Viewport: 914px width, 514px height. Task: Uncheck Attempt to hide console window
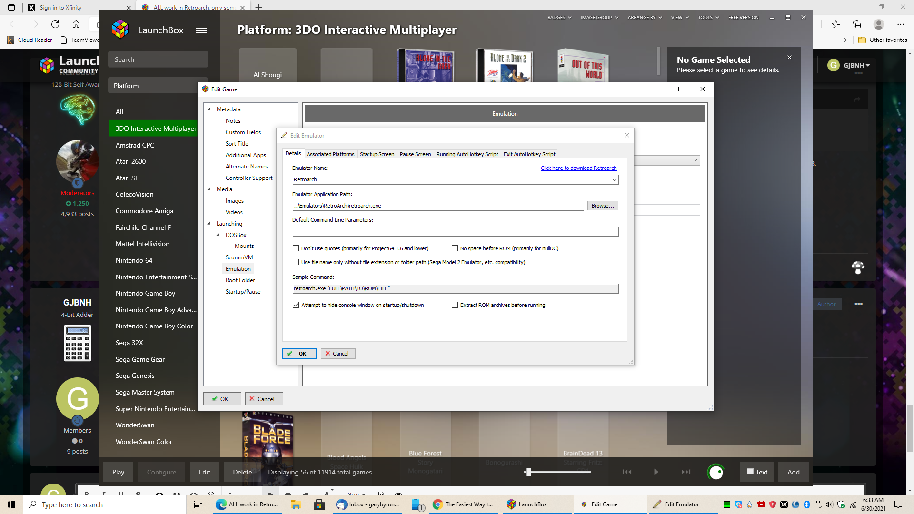296,305
